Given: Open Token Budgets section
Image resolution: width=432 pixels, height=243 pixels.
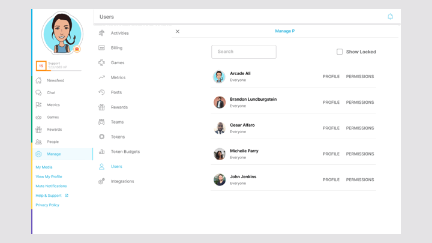Looking at the screenshot, I should pos(125,152).
